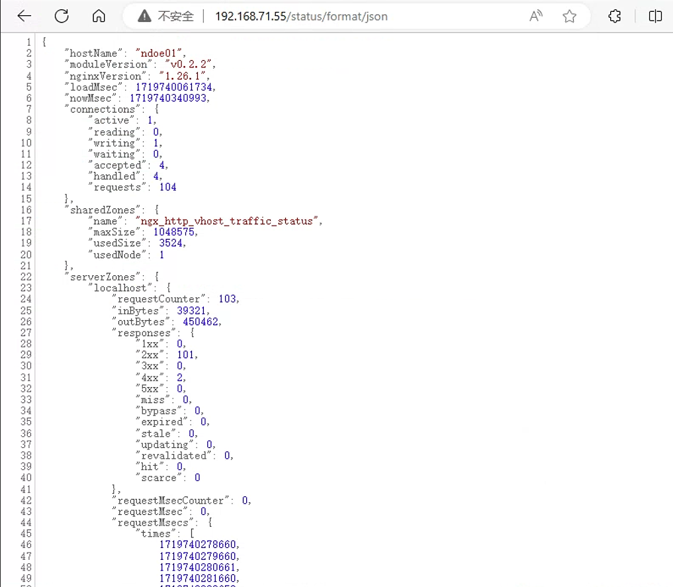Click the "requestMsec" key on line 43
673x587 pixels.
(150, 512)
